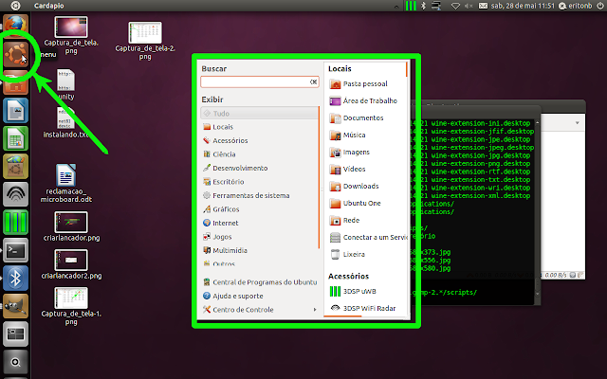Open the 3DSP uWB green bars launcher
Image resolution: width=607 pixels, height=379 pixels.
tap(15, 222)
